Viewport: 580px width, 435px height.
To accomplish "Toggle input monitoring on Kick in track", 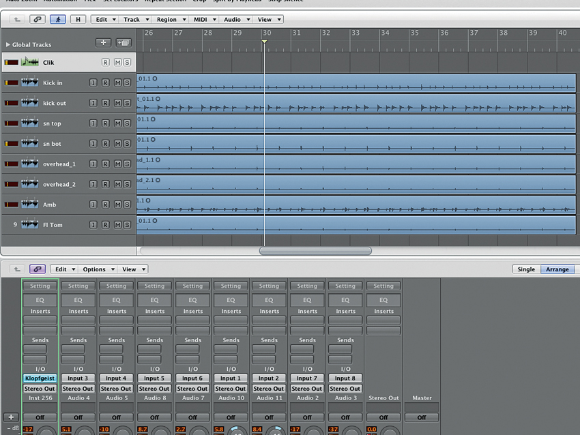I will [93, 82].
